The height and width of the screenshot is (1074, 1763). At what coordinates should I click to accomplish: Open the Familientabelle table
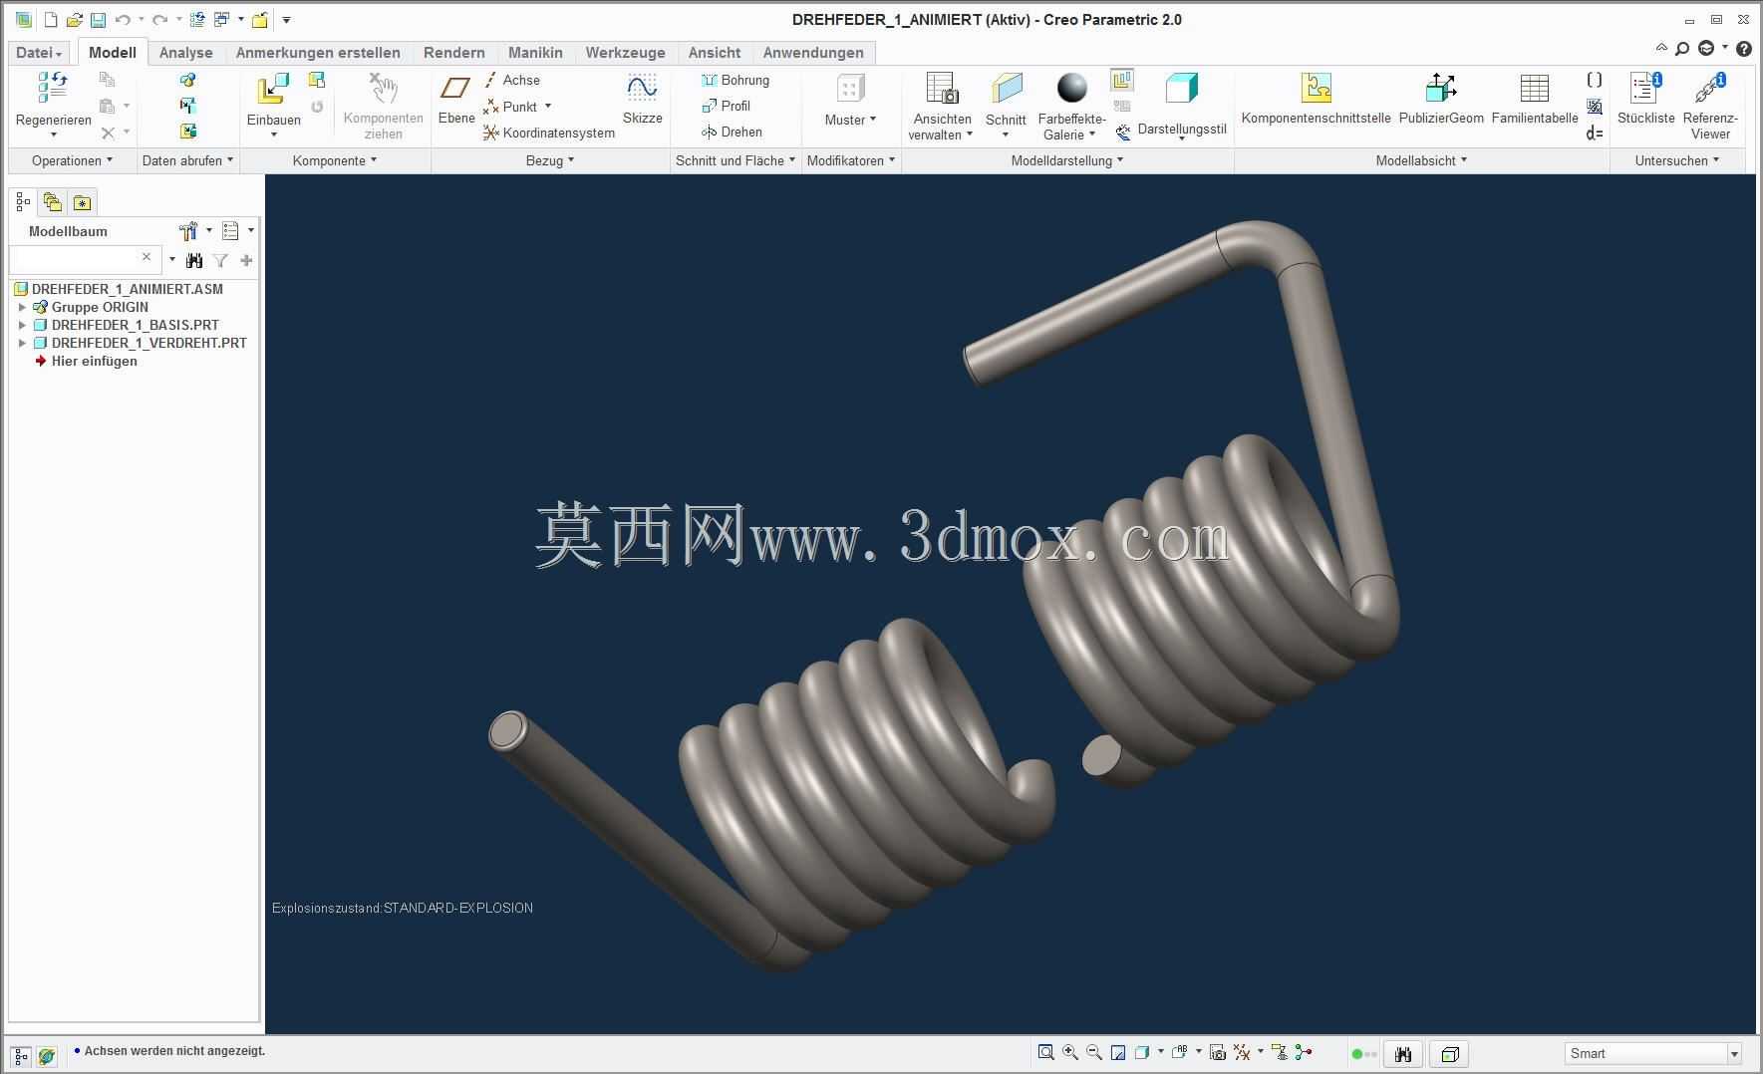(x=1535, y=89)
